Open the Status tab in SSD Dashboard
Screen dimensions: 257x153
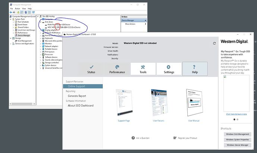coord(91,69)
